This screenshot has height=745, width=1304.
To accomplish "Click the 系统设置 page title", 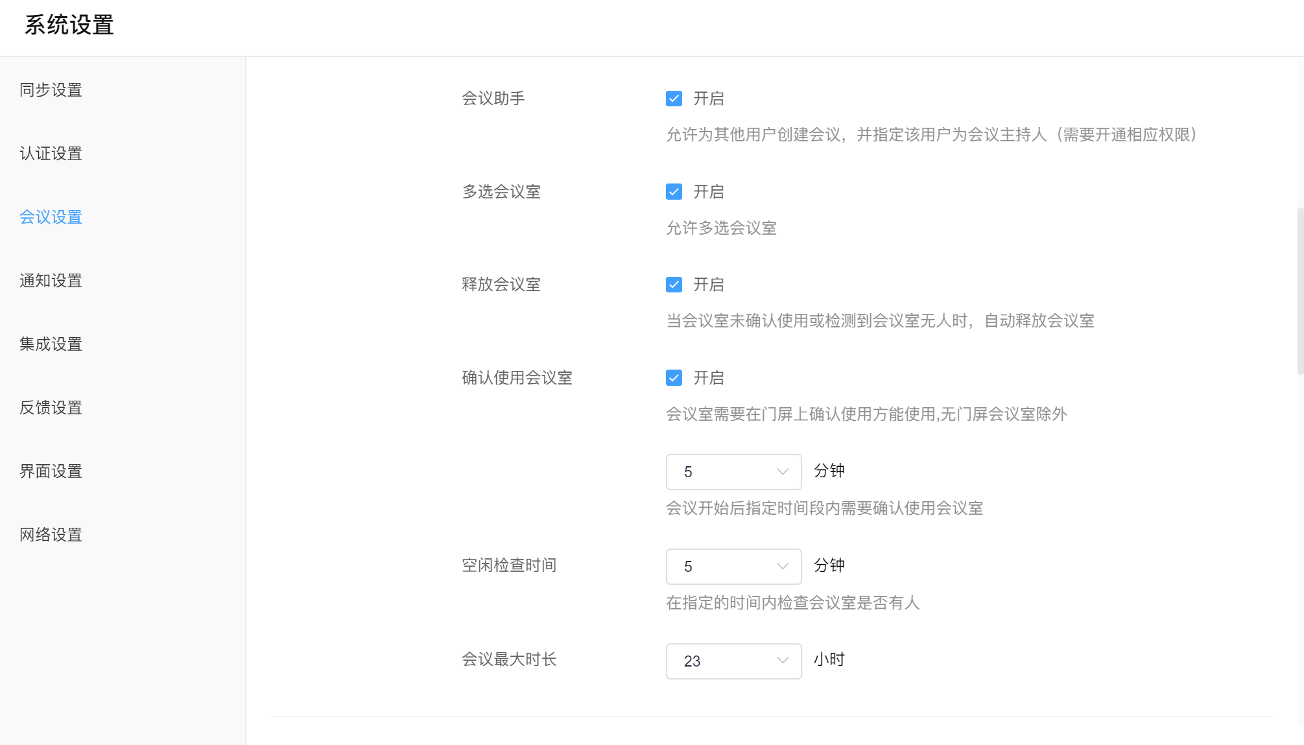I will click(x=69, y=25).
